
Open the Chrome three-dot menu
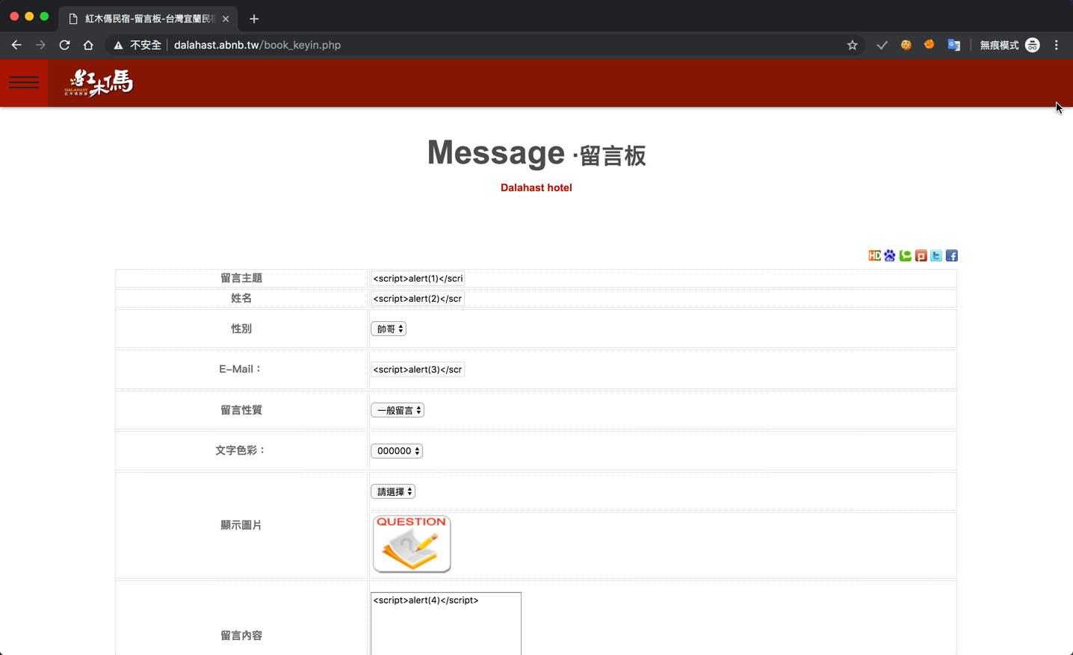(x=1057, y=45)
